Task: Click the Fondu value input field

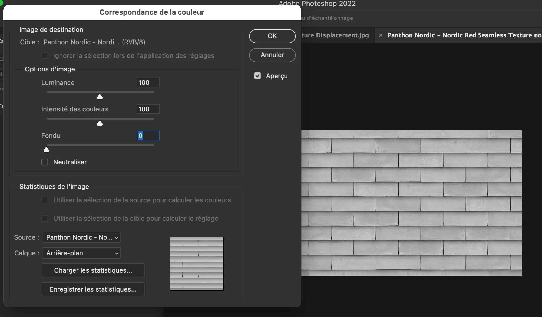Action: pos(148,136)
